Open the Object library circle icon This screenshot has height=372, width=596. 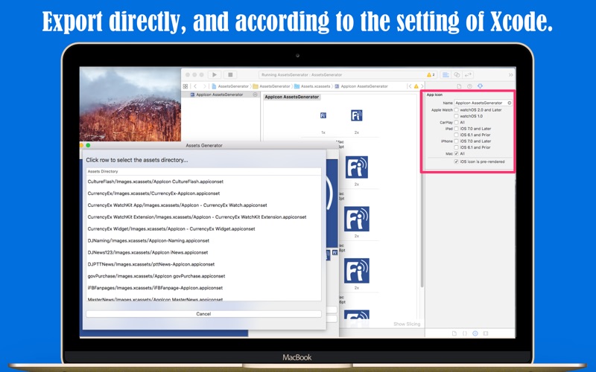click(x=475, y=333)
